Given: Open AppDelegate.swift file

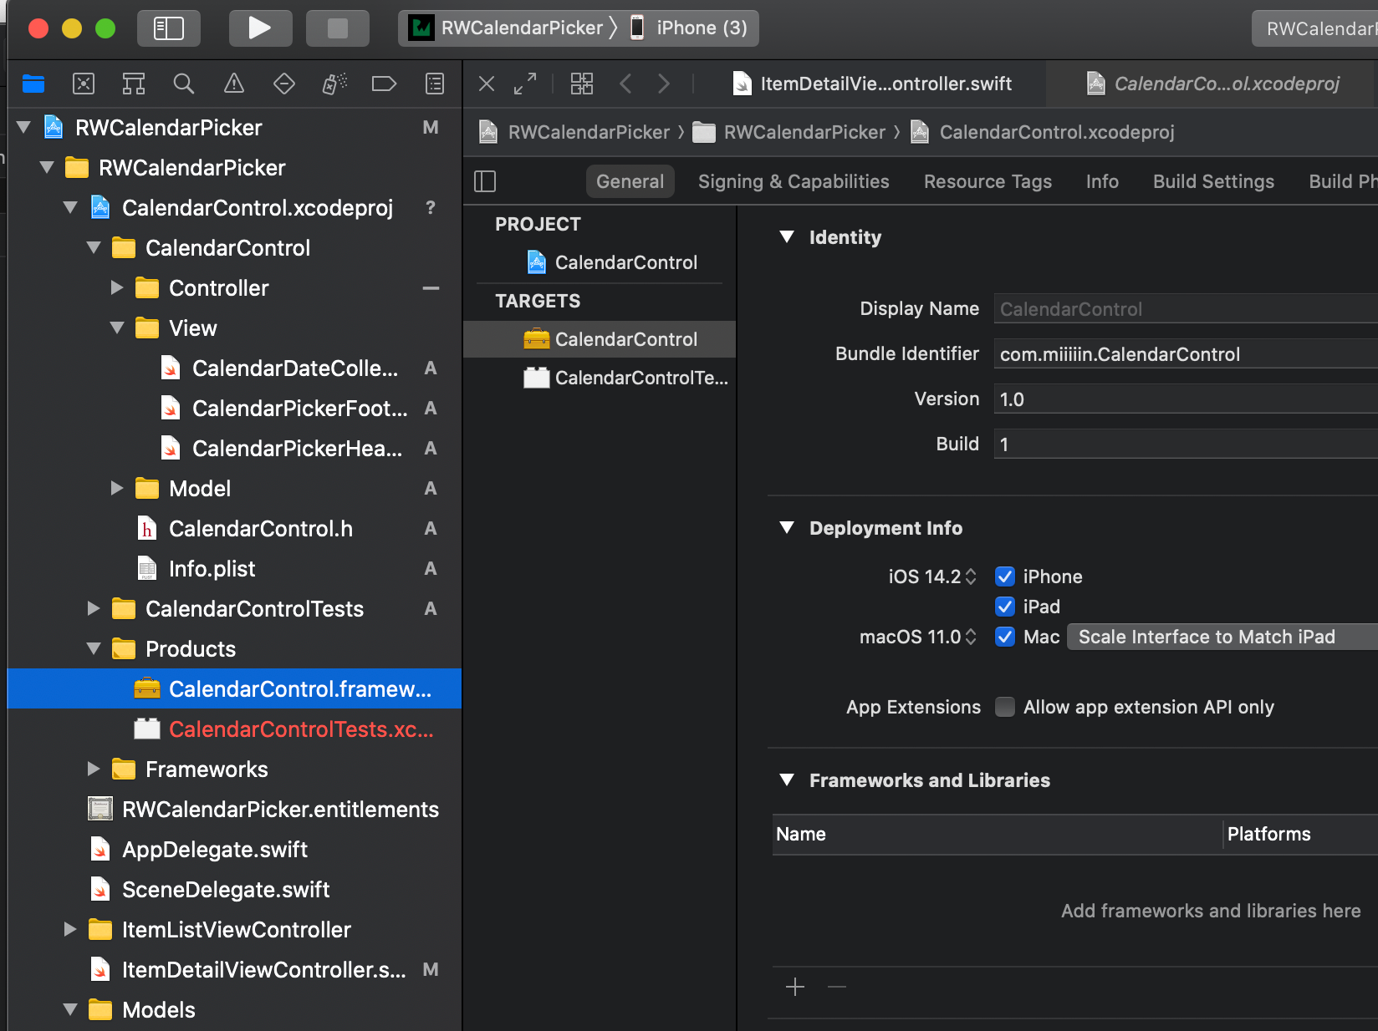Looking at the screenshot, I should pos(215,850).
